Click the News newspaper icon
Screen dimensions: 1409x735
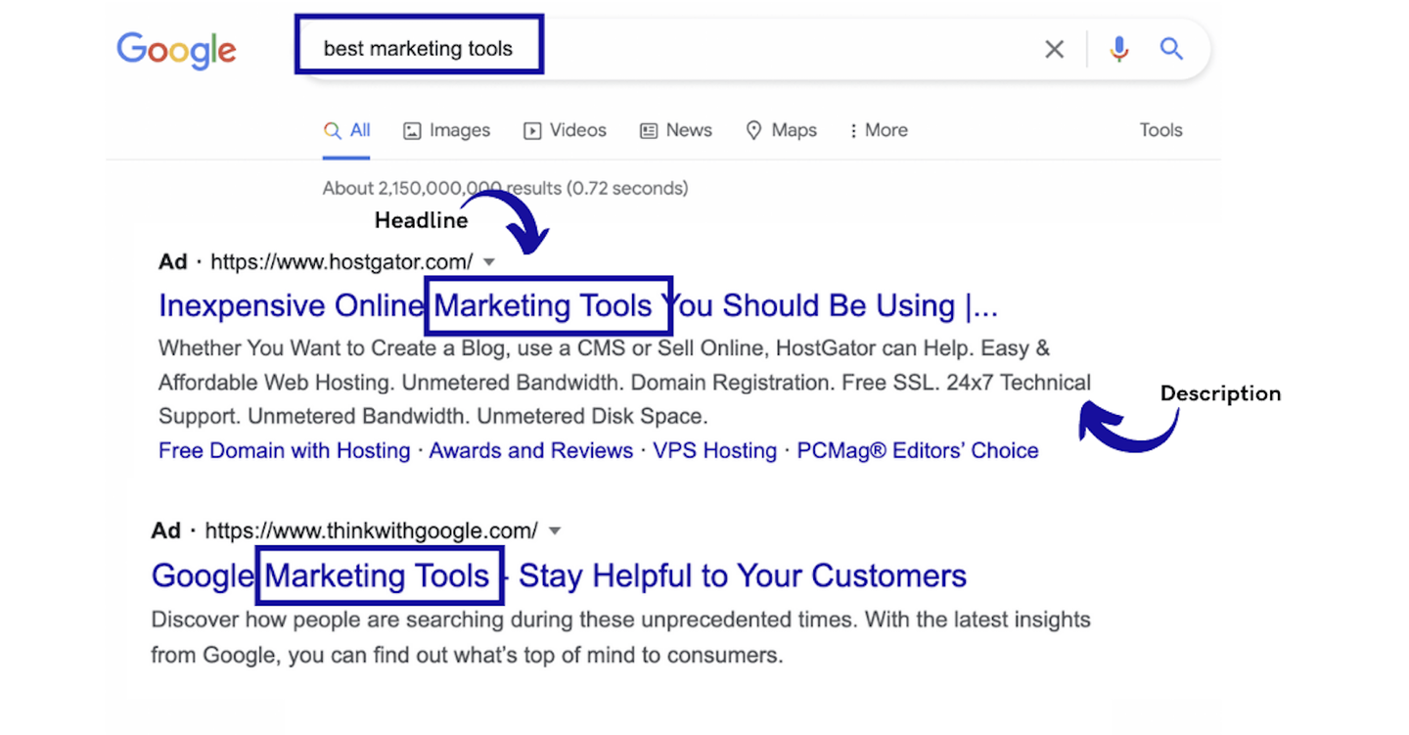647,129
